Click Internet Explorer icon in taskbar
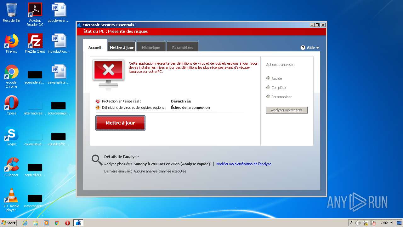403x227 pixels. (25, 223)
